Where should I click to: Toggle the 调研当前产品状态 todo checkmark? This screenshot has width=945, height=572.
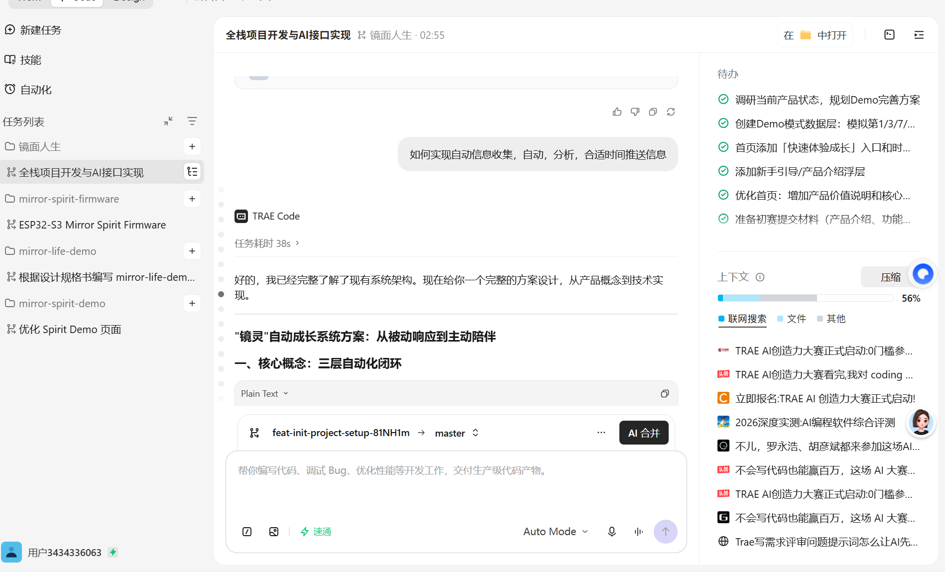[723, 99]
